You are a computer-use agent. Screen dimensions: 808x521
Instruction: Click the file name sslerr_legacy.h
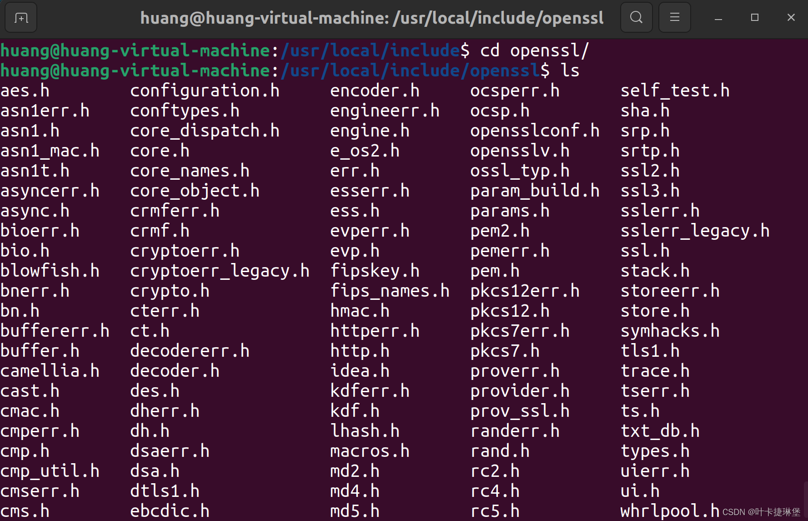tap(695, 231)
